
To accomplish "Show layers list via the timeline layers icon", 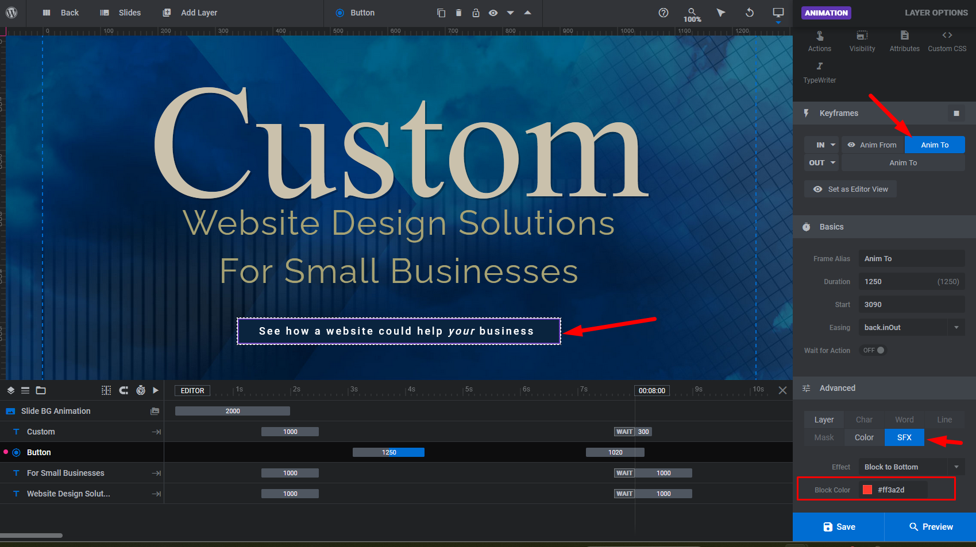I will 10,390.
